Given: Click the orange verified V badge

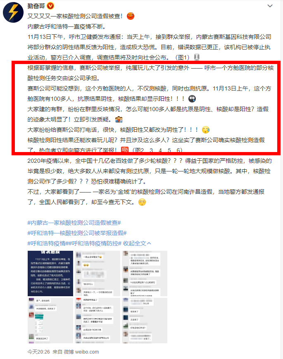Looking at the screenshot, I should 50,6.
